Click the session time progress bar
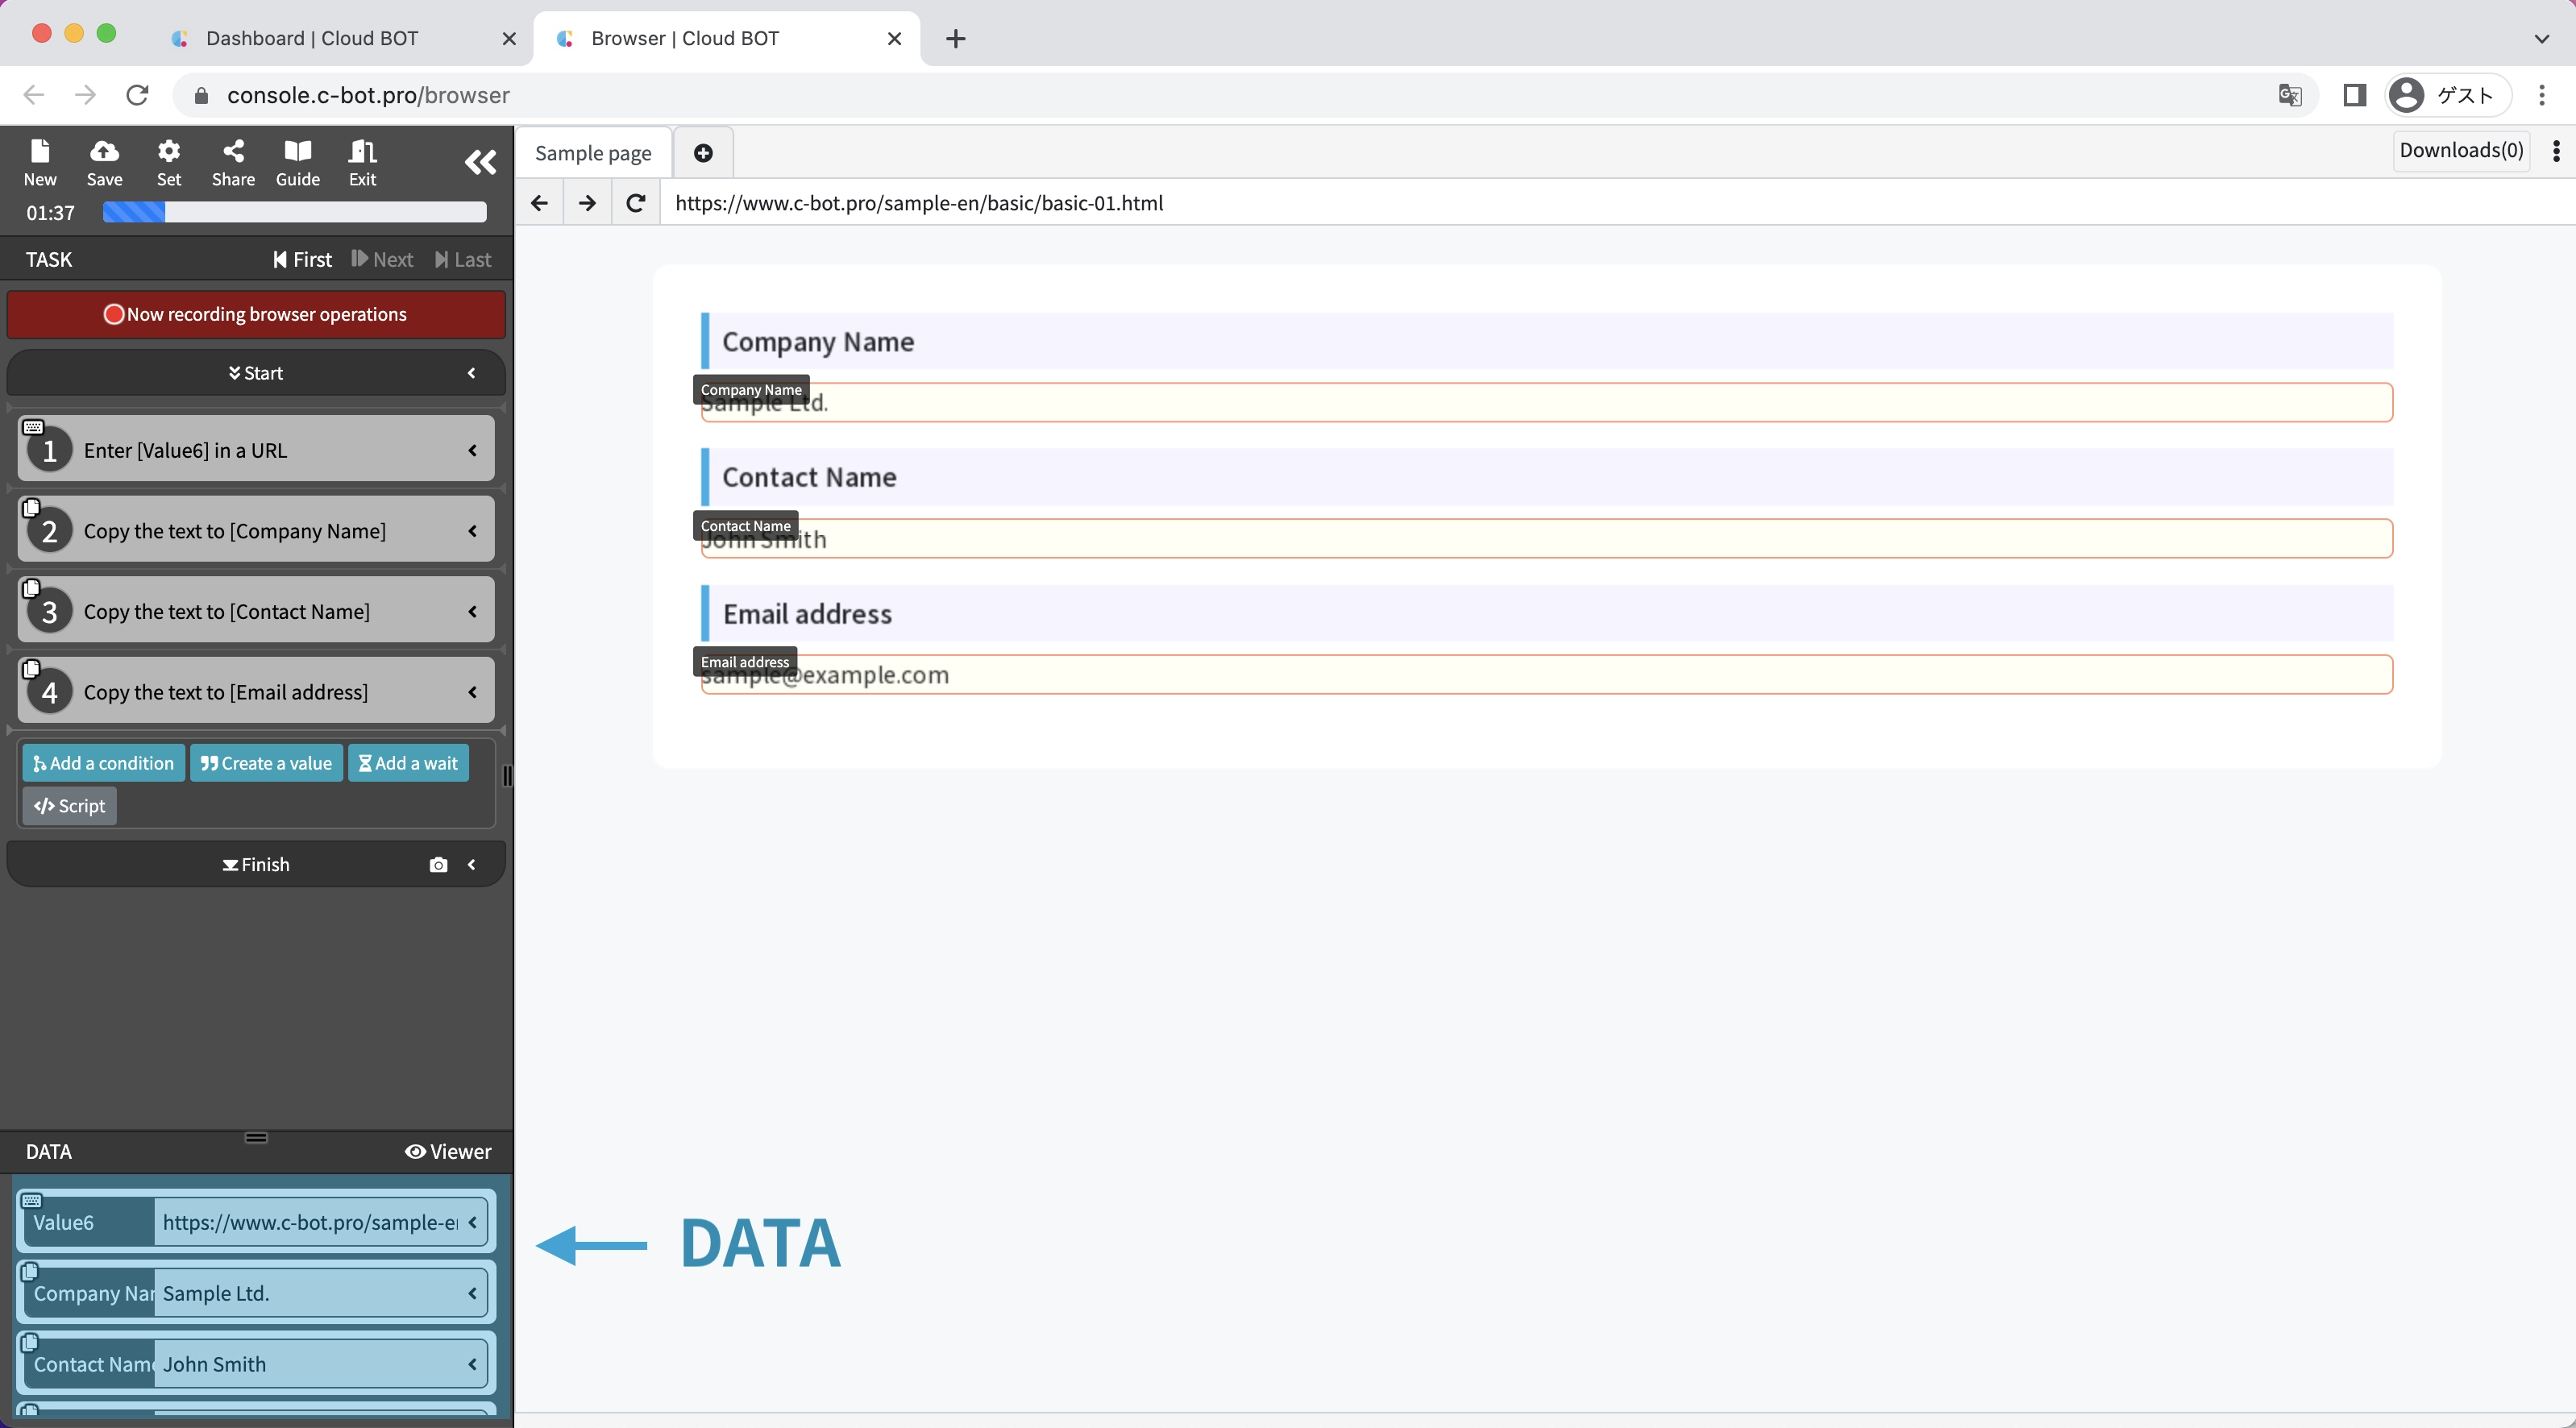 [295, 212]
